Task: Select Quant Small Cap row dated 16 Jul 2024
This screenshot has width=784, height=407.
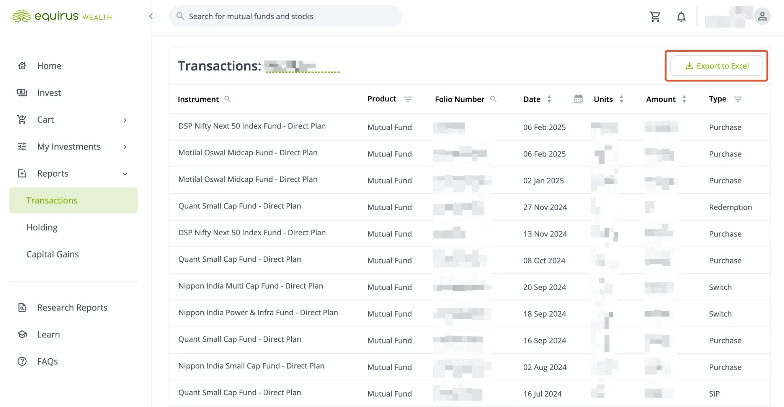Action: pos(470,394)
